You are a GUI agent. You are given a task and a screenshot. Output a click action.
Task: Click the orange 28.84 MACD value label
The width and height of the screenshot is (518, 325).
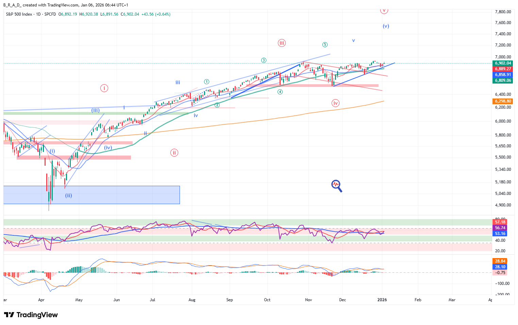[500, 261]
